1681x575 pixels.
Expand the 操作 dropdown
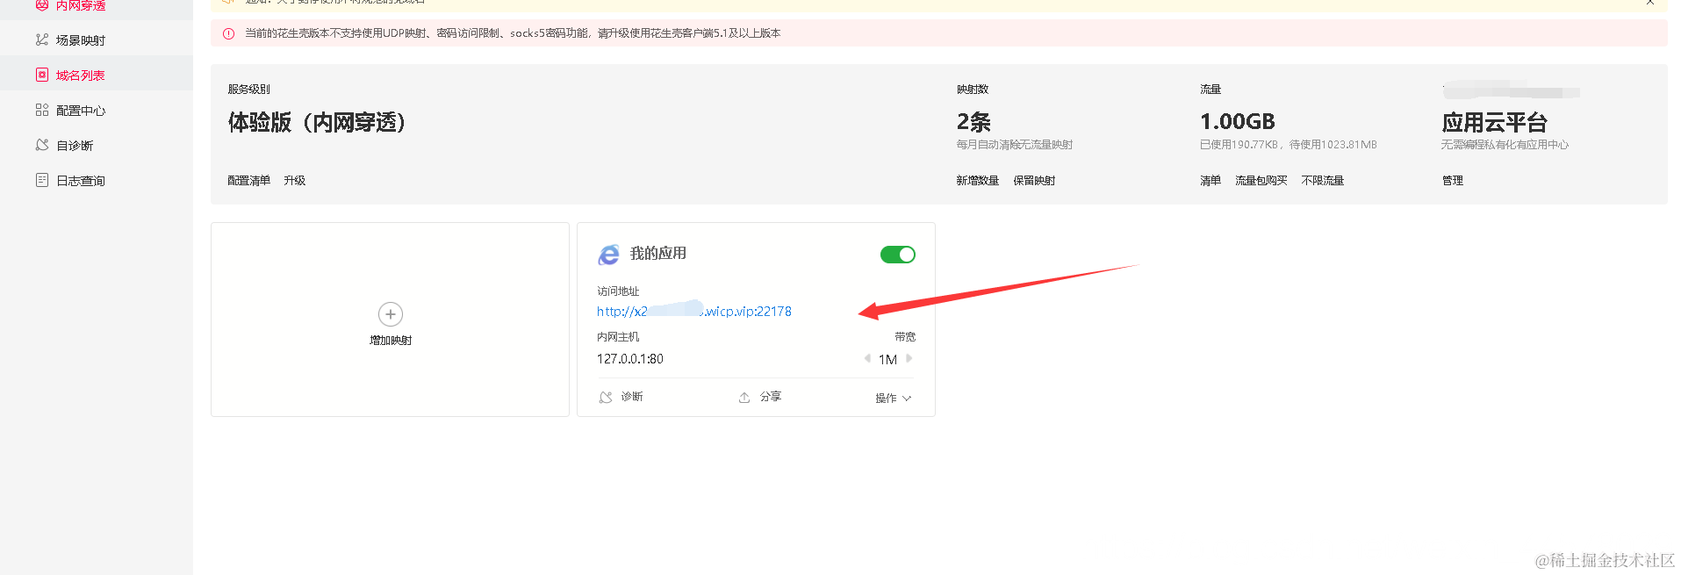pos(894,399)
